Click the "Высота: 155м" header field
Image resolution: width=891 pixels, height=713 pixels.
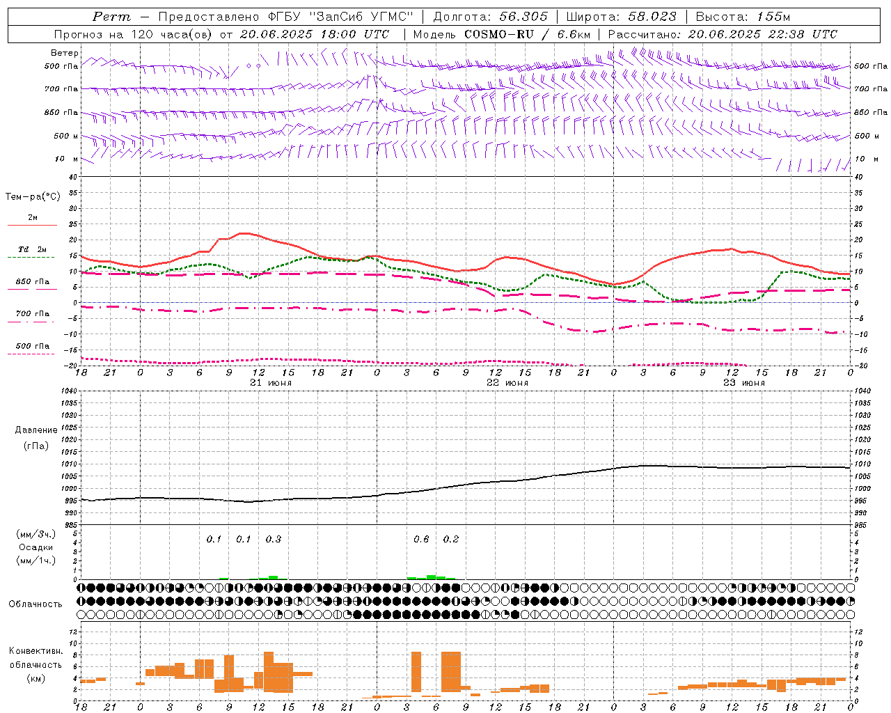[743, 17]
